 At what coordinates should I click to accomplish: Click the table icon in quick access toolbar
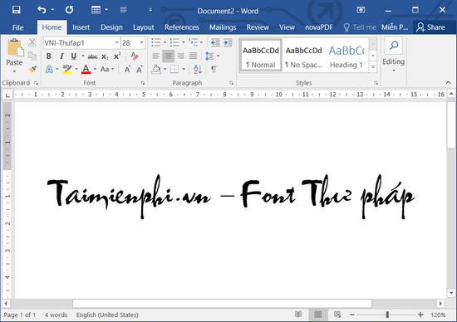pyautogui.click(x=96, y=10)
